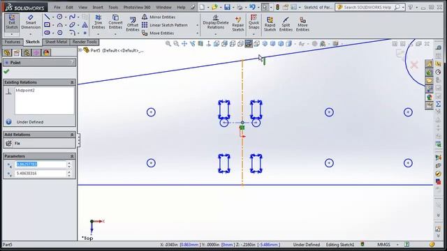
Task: Open the ConfigurationManager tab
Action: (x=27, y=53)
